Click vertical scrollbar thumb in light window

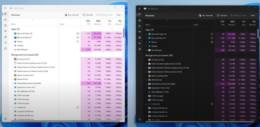point(124,33)
